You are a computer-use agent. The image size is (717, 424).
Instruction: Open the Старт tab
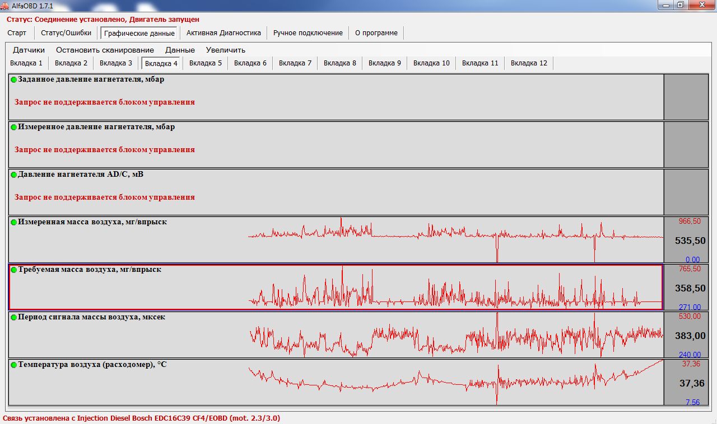coord(17,33)
